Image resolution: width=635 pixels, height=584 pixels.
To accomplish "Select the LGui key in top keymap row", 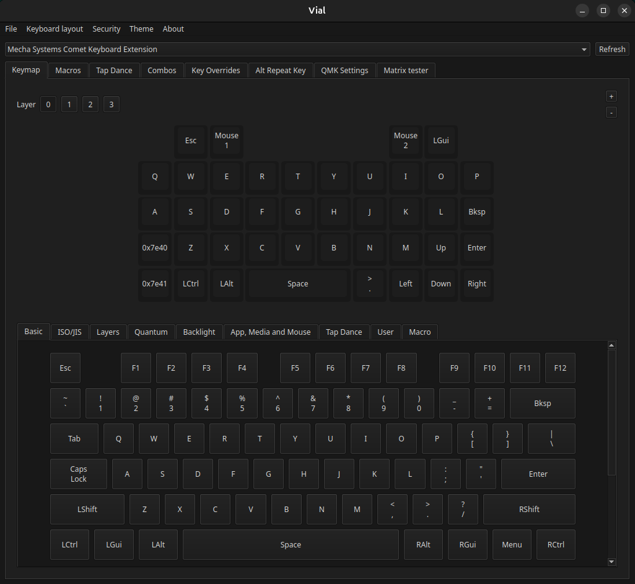I will coord(441,141).
